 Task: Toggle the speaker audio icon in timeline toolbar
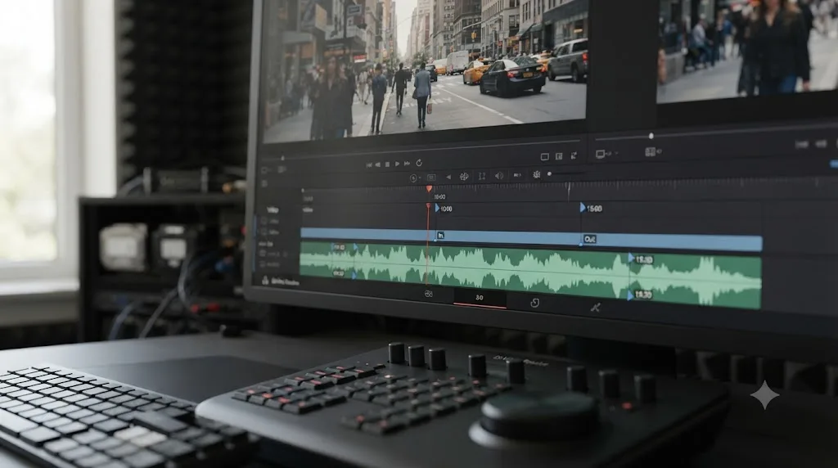tap(499, 175)
